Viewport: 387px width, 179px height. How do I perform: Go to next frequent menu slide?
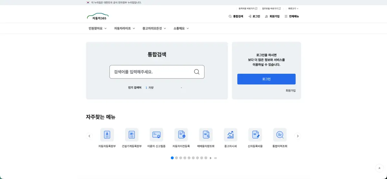pos(298,136)
